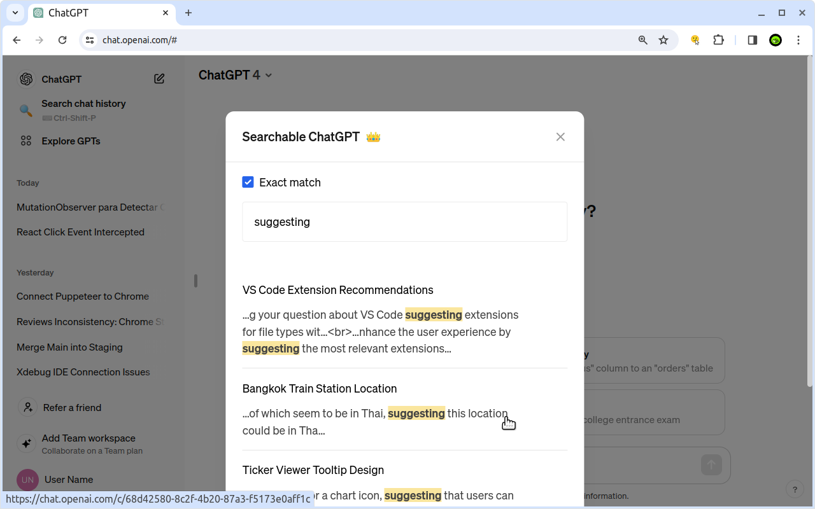Click the Add Team workspace sparkle icon
The width and height of the screenshot is (815, 509).
pos(27,443)
